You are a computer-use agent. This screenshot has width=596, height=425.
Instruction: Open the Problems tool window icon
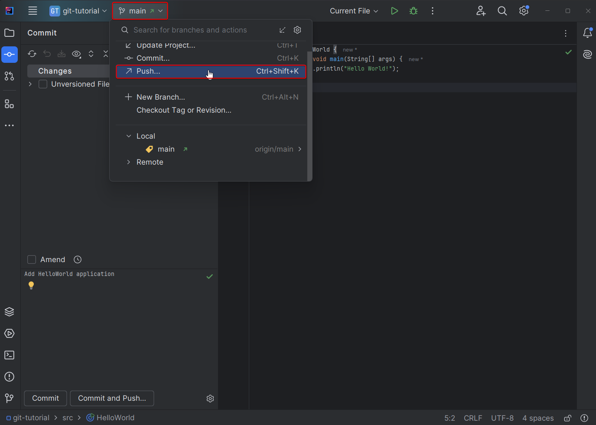coord(9,377)
